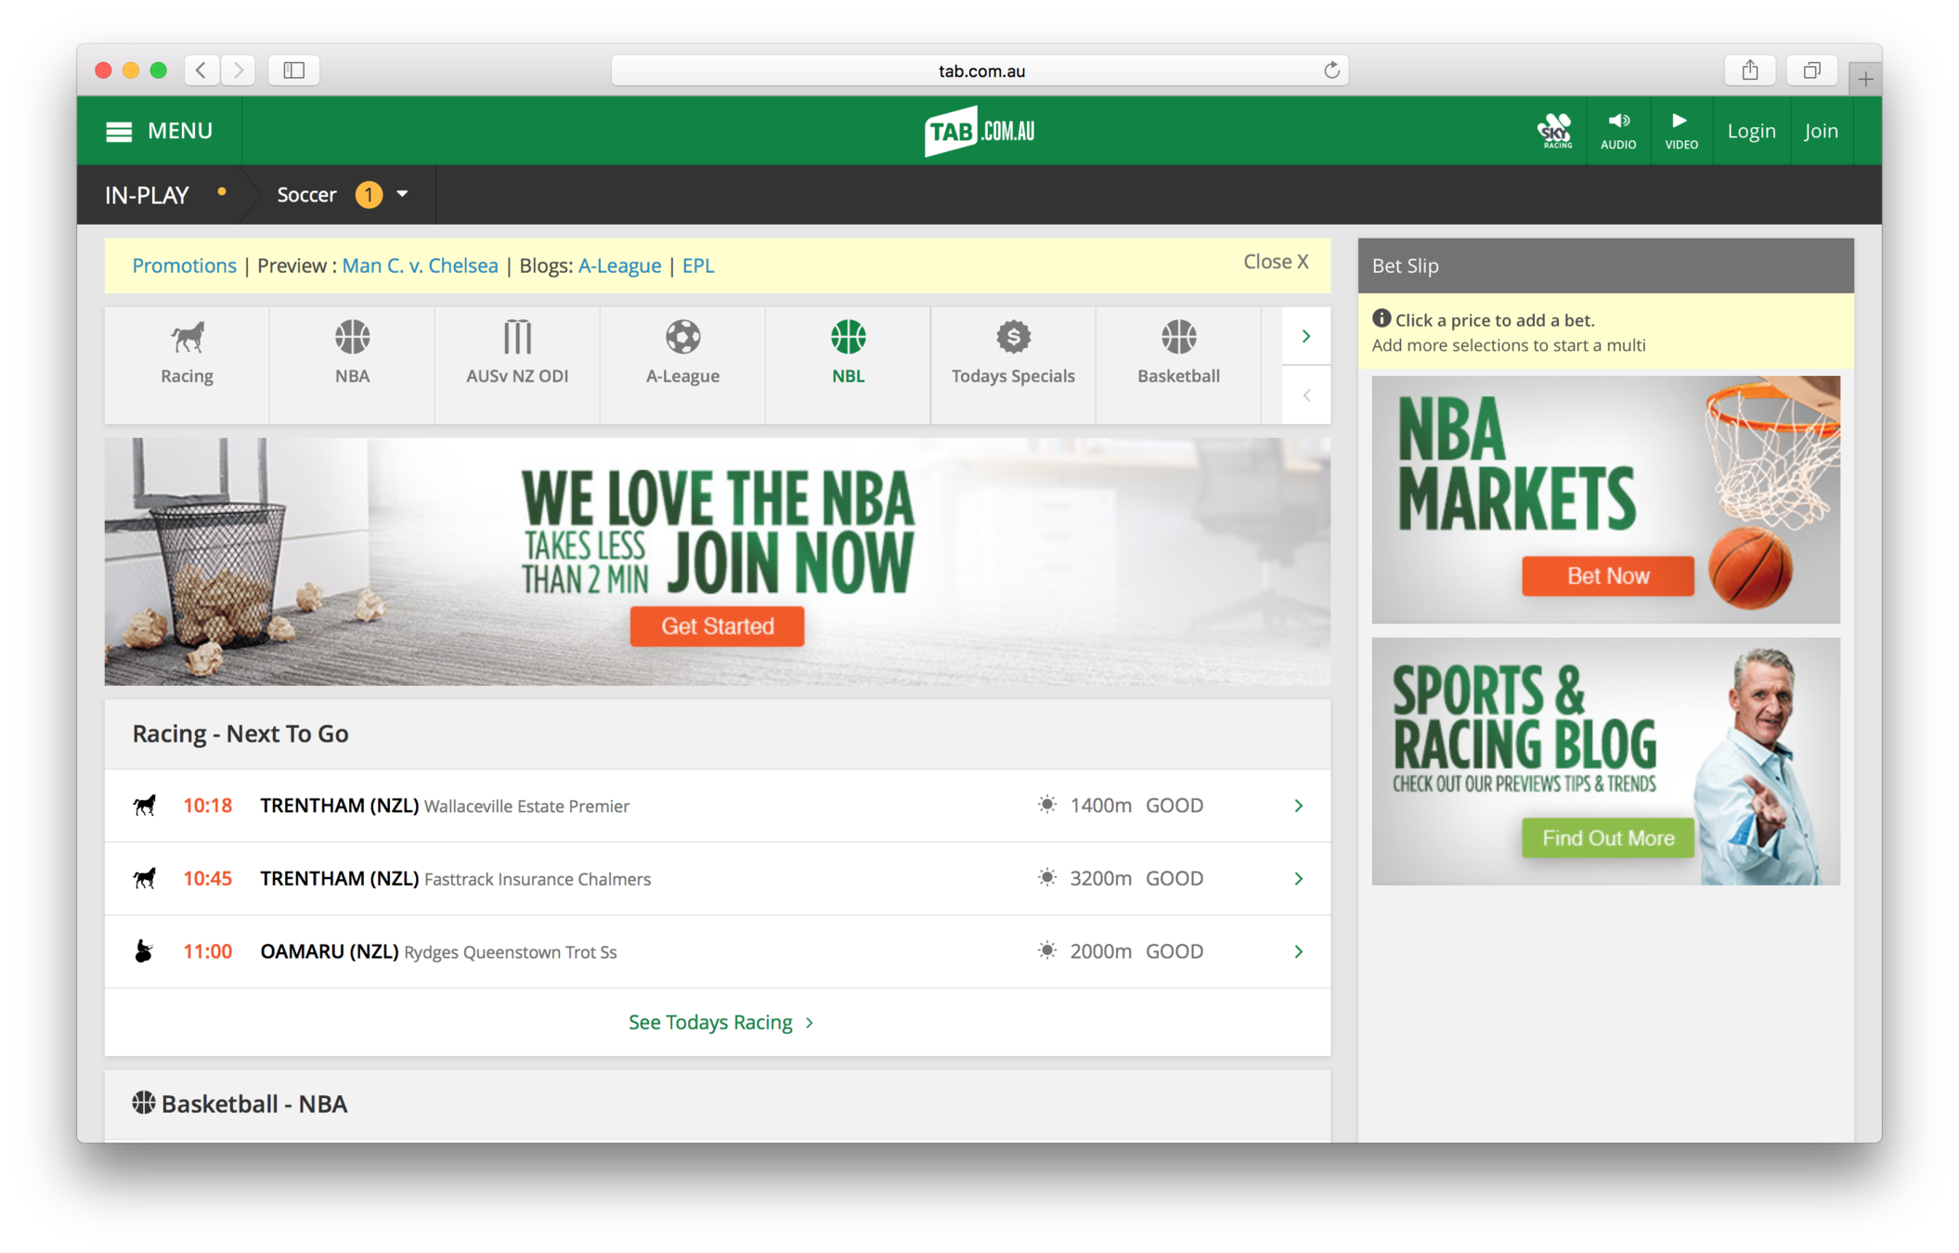Expand the Soccer in-play dropdown
The width and height of the screenshot is (1959, 1253).
(x=402, y=195)
